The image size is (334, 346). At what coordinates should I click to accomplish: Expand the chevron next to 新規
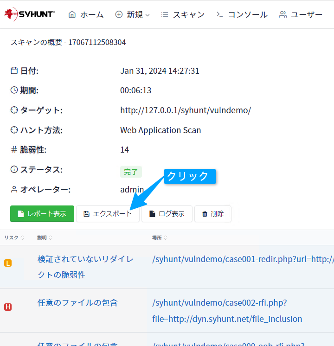coord(148,15)
